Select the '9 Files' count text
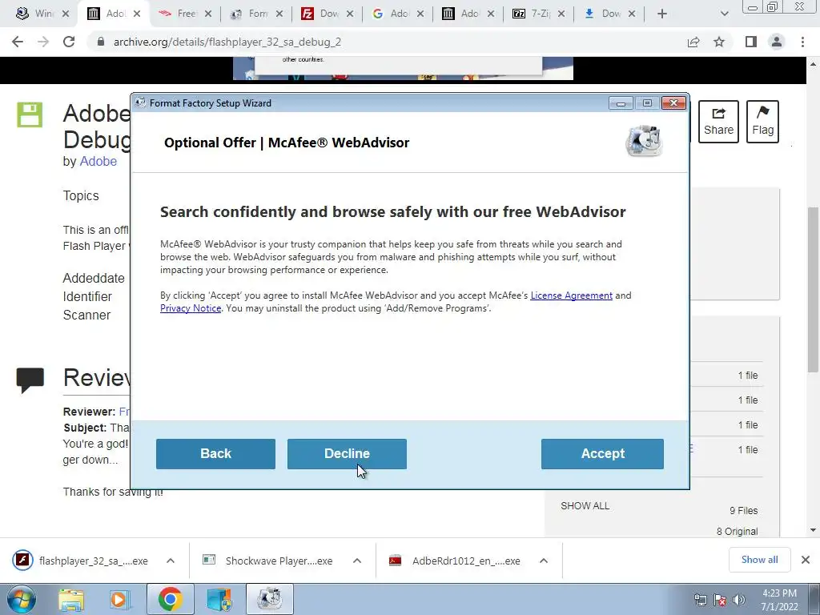 pos(743,511)
